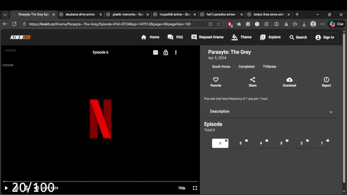The width and height of the screenshot is (347, 195).
Task: Close the akudama drive anime tab
Action: click(x=101, y=15)
